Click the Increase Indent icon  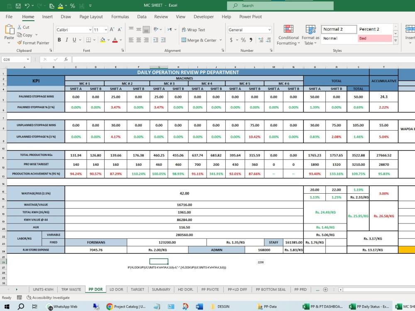tap(163, 40)
